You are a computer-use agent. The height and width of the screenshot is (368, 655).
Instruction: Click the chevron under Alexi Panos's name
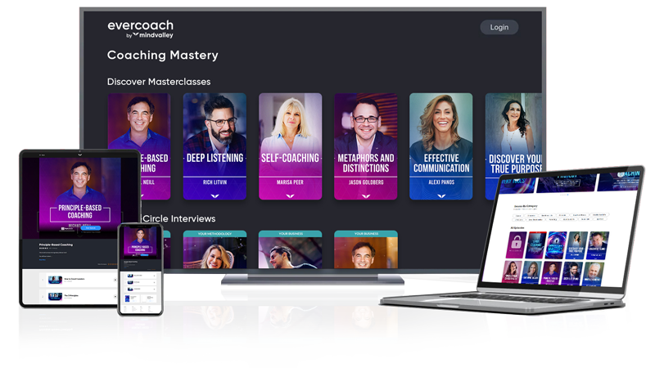[441, 195]
